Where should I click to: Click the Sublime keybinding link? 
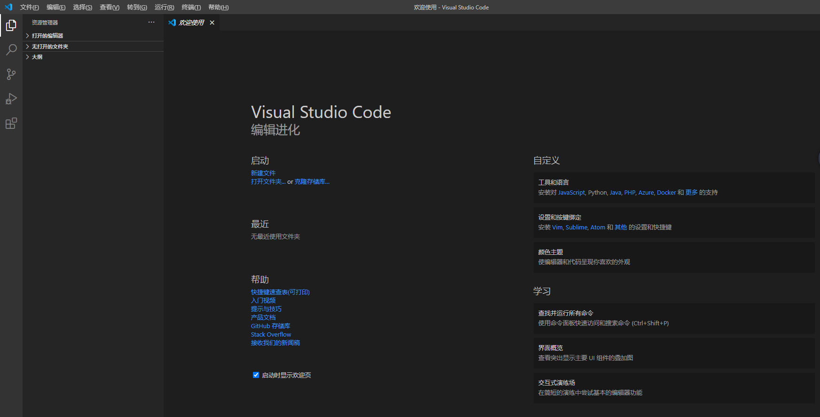pyautogui.click(x=576, y=227)
